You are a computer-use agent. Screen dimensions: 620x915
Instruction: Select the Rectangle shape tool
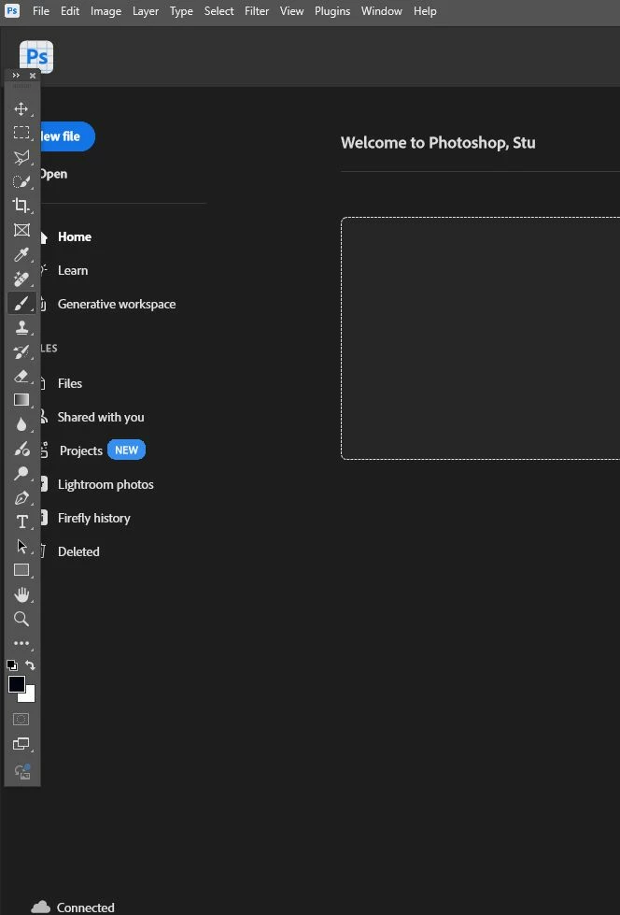point(21,570)
